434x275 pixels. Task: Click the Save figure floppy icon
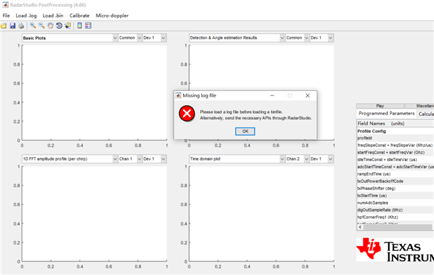(12, 26)
